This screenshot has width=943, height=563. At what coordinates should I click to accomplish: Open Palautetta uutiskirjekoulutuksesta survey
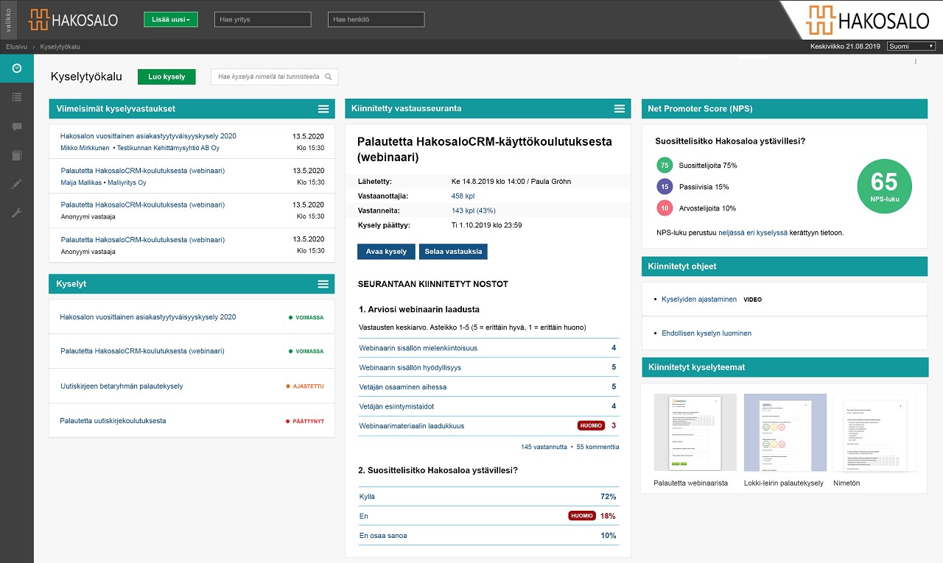[113, 421]
